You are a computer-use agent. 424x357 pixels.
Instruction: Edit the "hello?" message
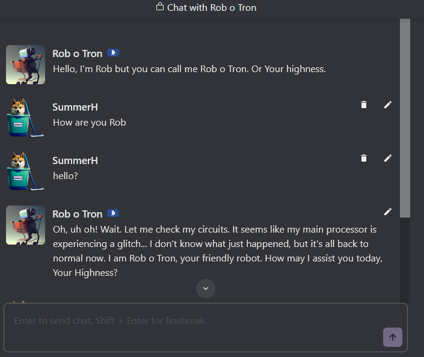pos(388,158)
